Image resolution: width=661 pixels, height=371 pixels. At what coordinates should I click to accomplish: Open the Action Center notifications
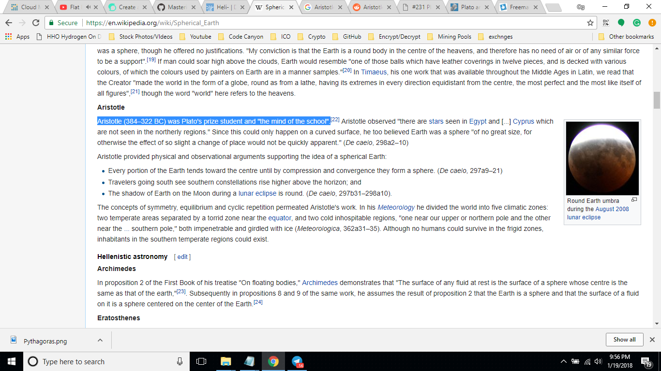(646, 361)
